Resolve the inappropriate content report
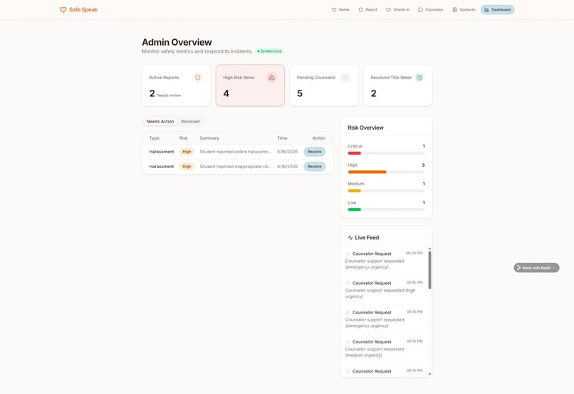 (x=315, y=167)
